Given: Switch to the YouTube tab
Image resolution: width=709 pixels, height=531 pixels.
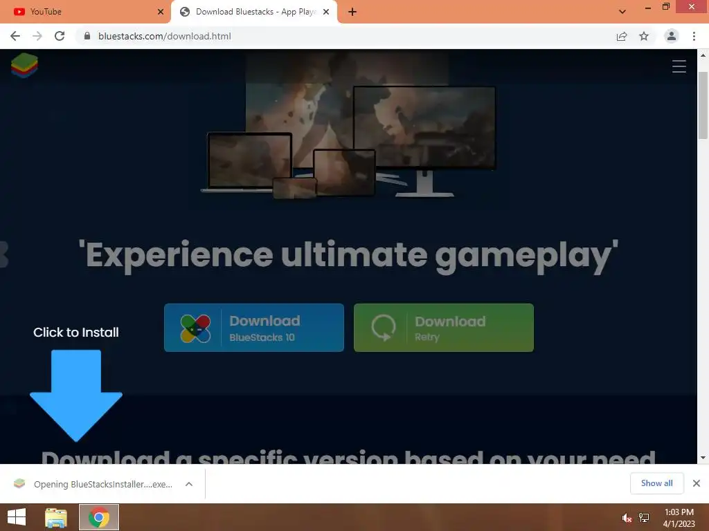Looking at the screenshot, I should coord(85,12).
